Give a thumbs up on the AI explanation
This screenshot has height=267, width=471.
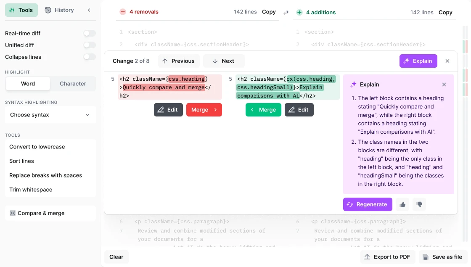pos(402,204)
